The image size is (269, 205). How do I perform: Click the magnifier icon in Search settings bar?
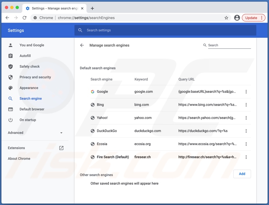[80, 30]
